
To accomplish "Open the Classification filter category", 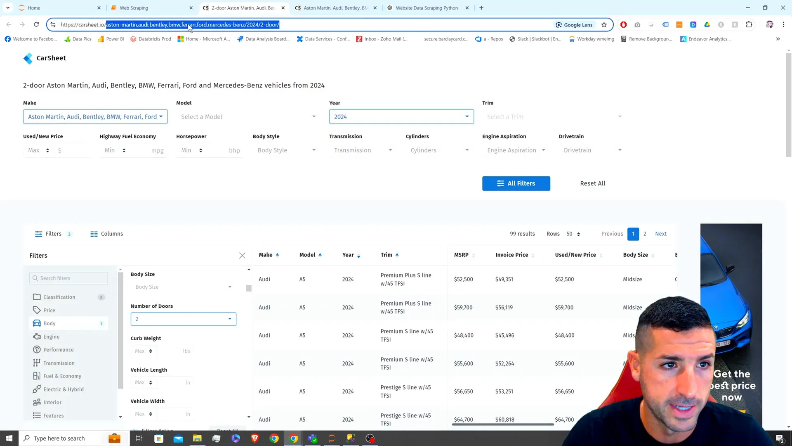I will click(x=68, y=297).
